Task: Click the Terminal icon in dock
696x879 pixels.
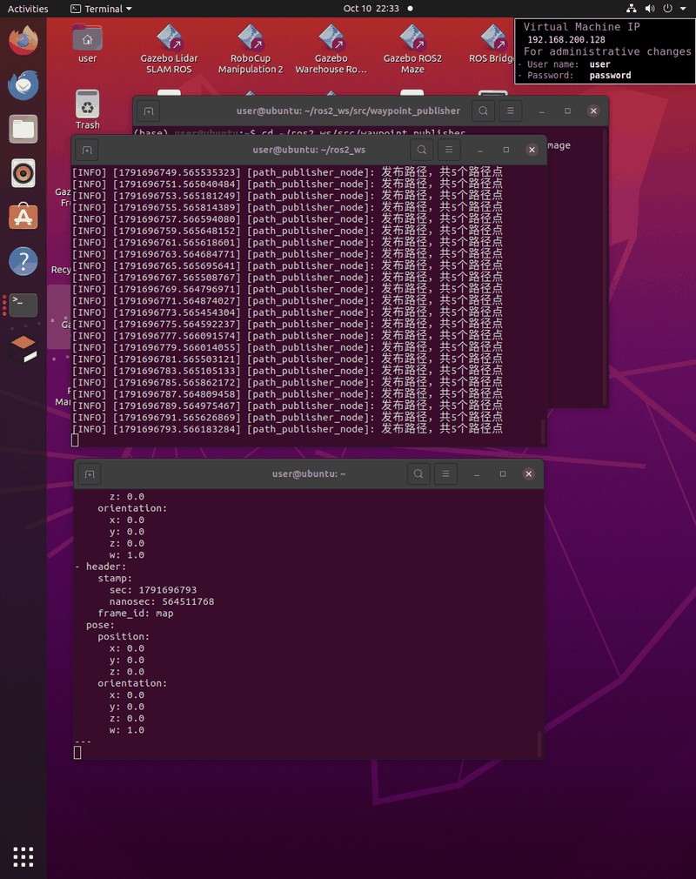Action: 23,305
